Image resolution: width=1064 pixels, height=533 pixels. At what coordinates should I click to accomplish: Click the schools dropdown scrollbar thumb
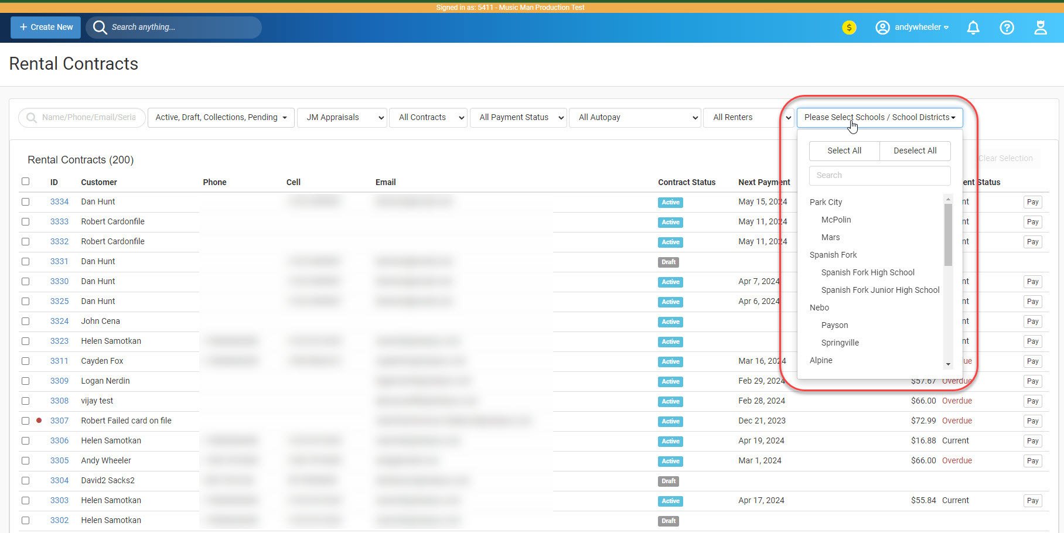[948, 234]
